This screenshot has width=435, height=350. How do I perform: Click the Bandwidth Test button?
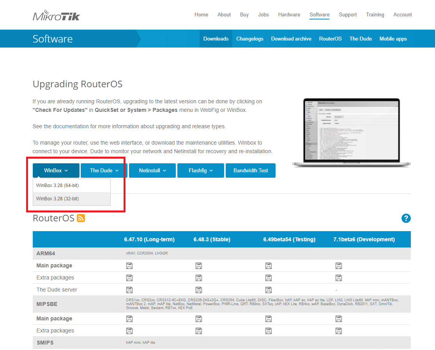click(251, 171)
